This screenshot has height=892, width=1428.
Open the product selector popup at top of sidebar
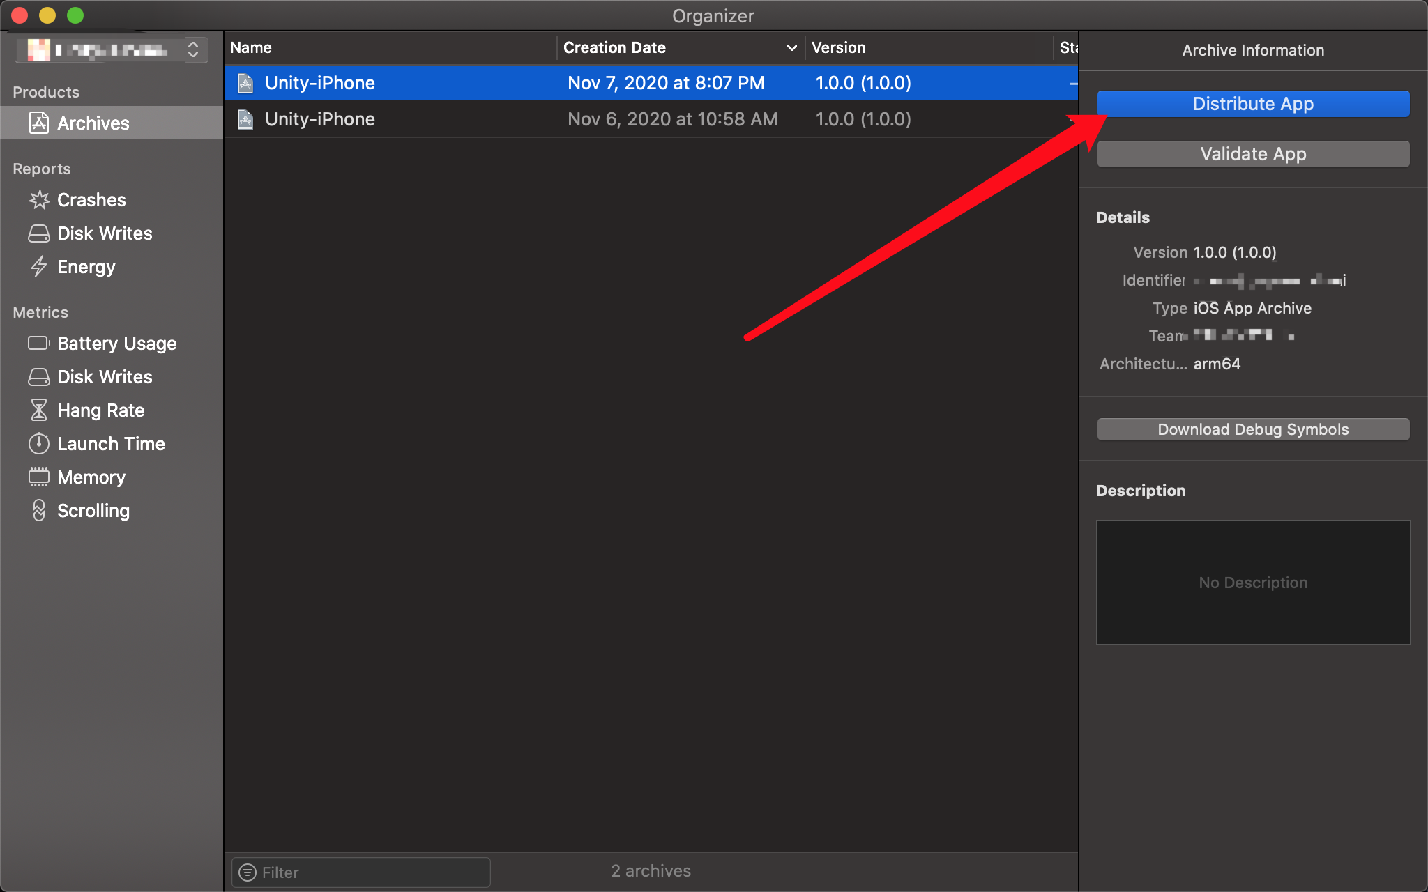[x=112, y=49]
